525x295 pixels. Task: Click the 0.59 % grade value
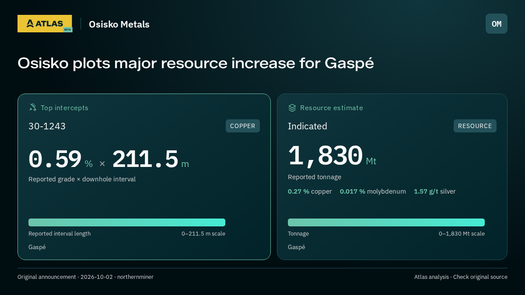coord(60,160)
